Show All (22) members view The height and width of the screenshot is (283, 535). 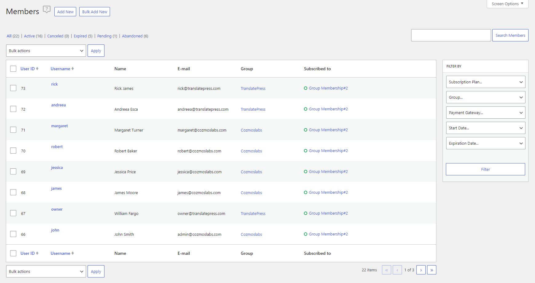point(13,36)
